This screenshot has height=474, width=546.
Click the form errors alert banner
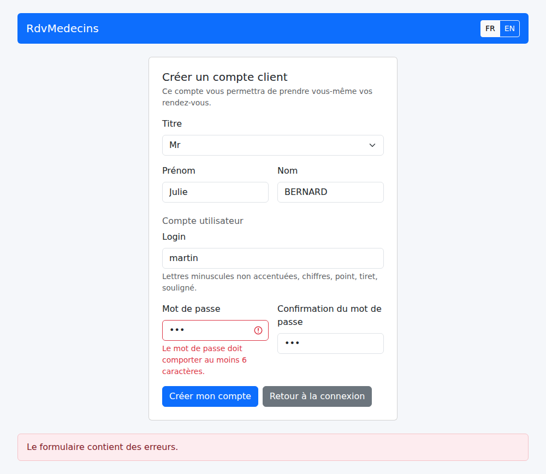click(x=272, y=447)
